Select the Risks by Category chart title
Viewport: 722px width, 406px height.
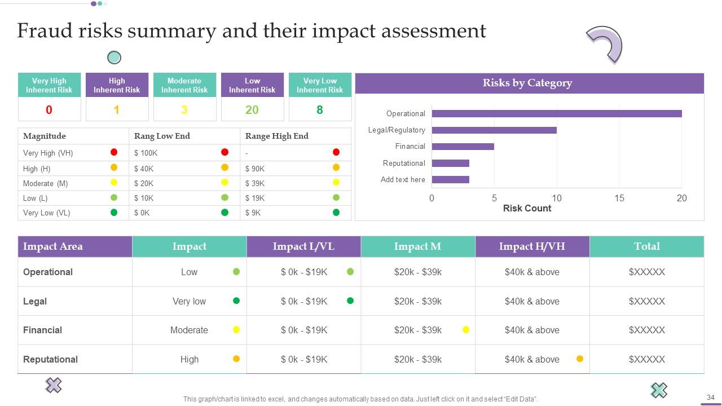527,83
